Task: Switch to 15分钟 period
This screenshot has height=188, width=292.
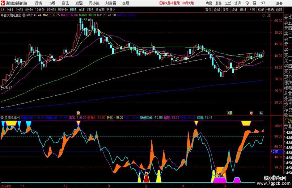Action: tap(40, 10)
